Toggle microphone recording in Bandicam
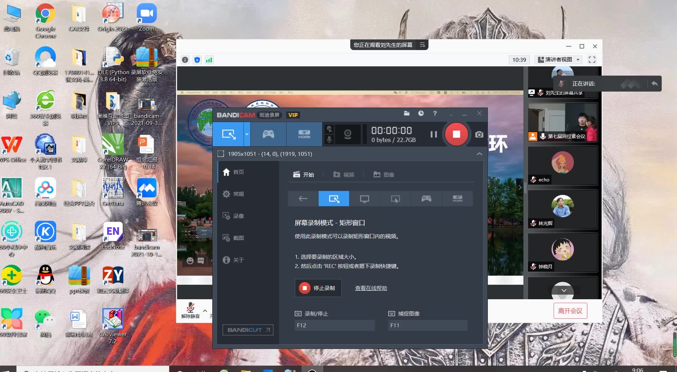 pyautogui.click(x=329, y=139)
